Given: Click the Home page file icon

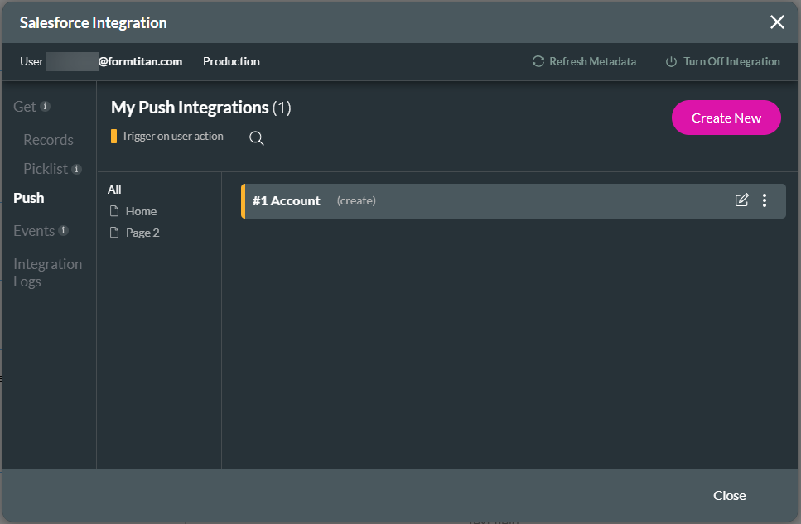Looking at the screenshot, I should (x=114, y=211).
